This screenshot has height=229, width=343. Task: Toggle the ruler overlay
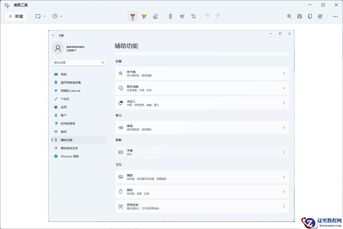click(x=170, y=16)
